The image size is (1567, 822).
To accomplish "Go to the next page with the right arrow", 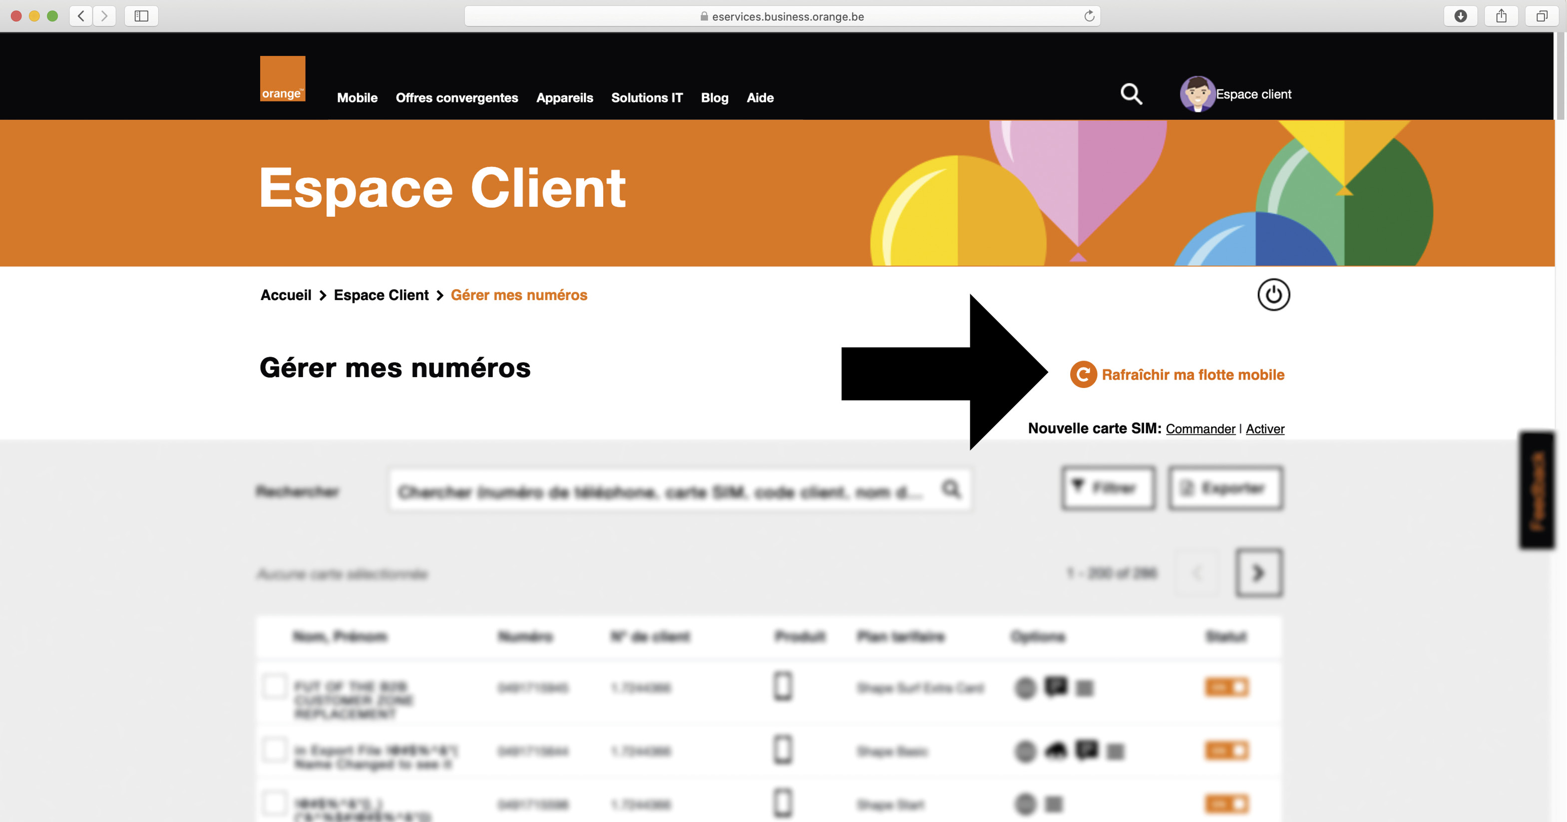I will point(1258,572).
